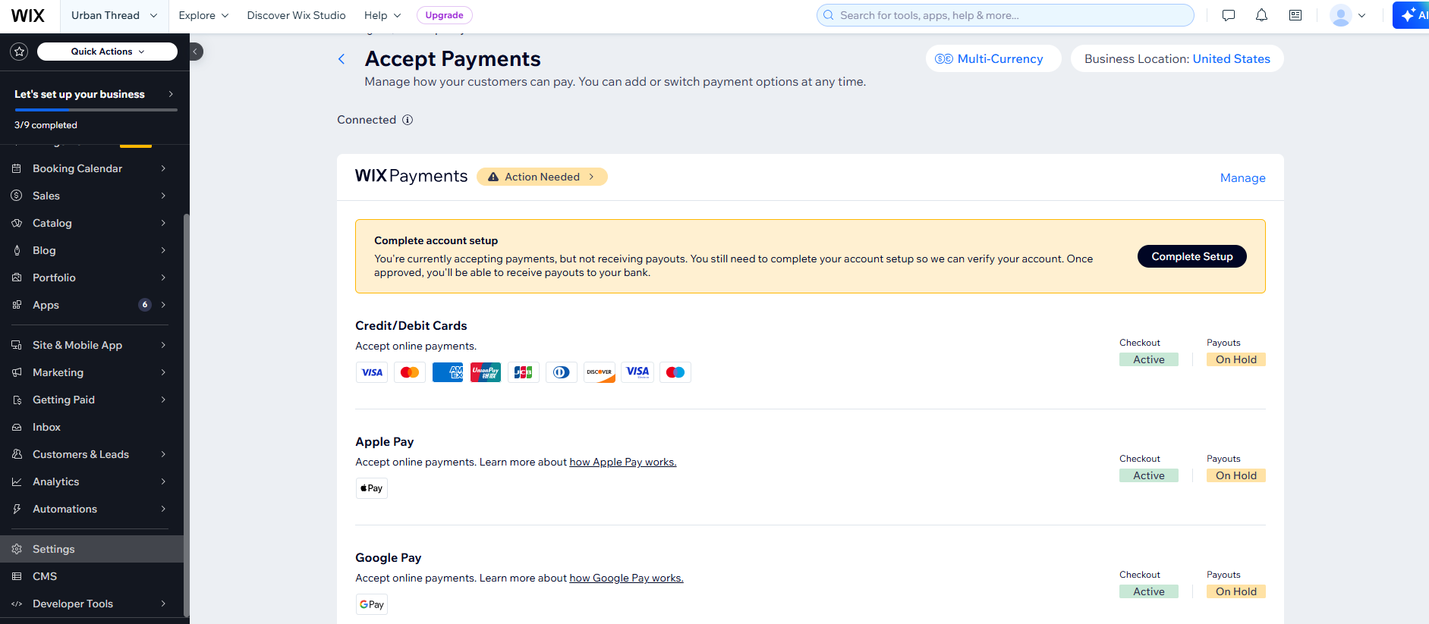1429x624 pixels.
Task: Open Discover Wix Studio
Action: pos(296,15)
